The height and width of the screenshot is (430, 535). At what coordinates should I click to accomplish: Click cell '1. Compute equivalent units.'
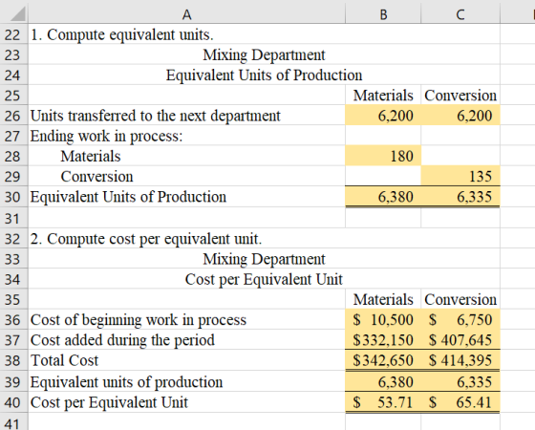[x=122, y=34]
